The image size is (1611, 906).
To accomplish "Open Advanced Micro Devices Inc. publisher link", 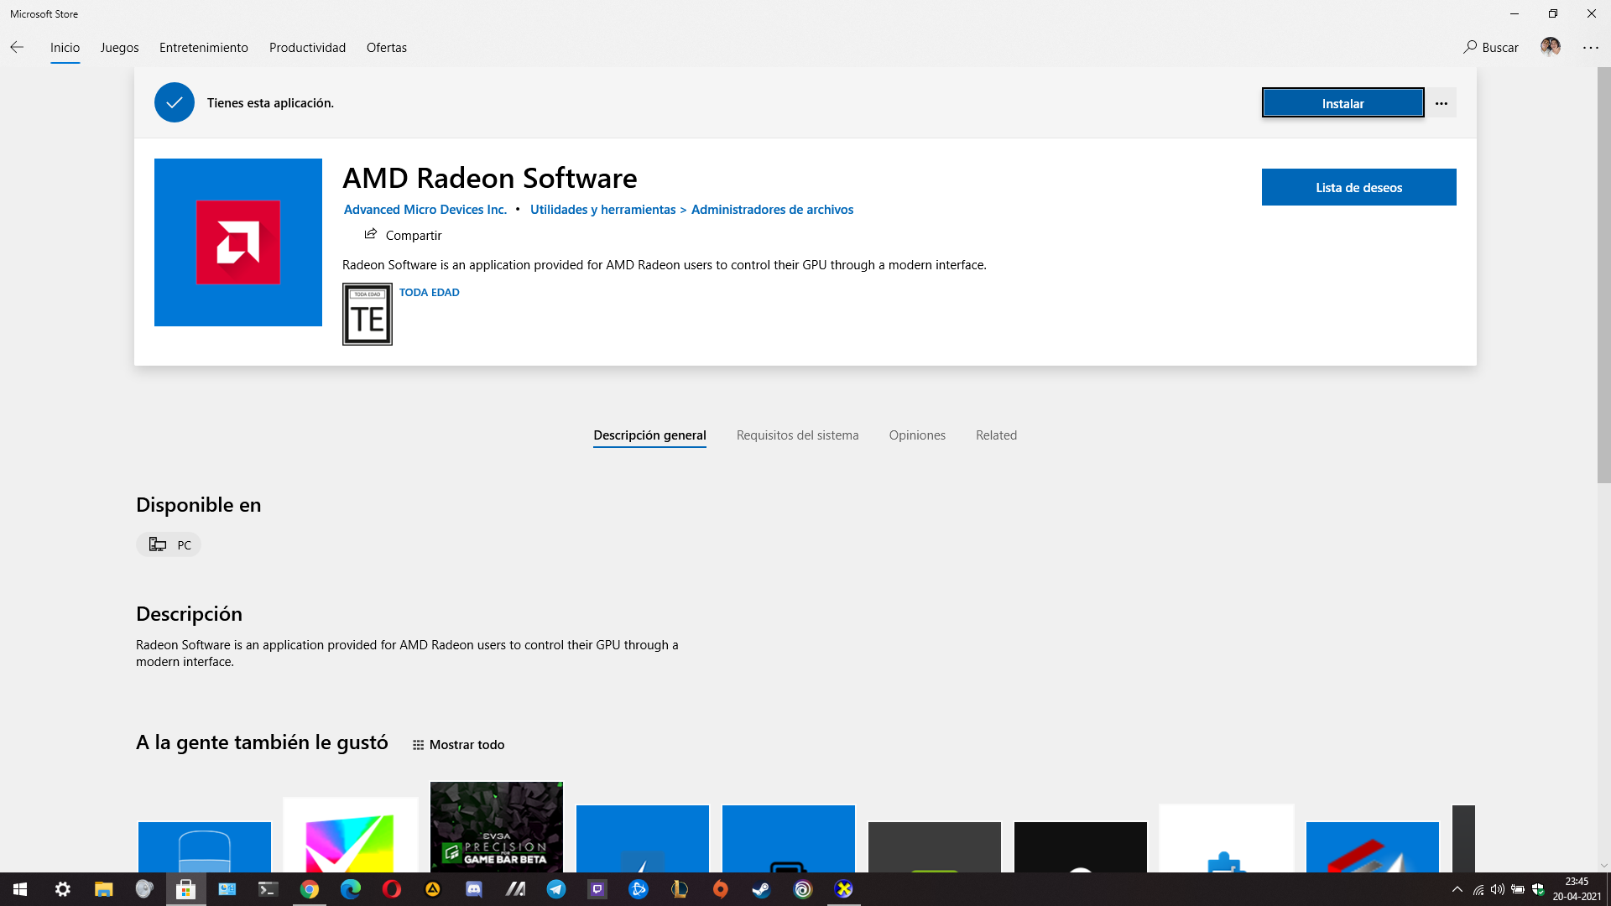I will click(x=425, y=210).
